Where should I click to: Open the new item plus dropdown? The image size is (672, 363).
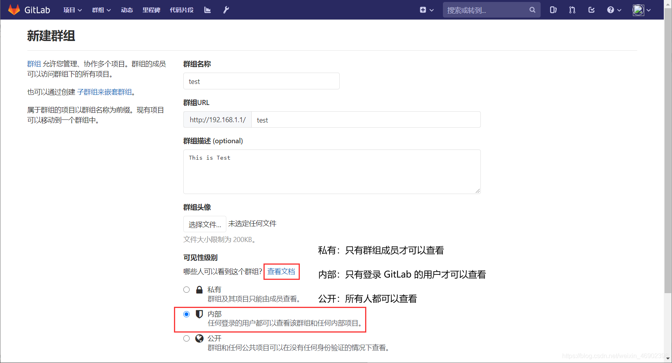[426, 10]
